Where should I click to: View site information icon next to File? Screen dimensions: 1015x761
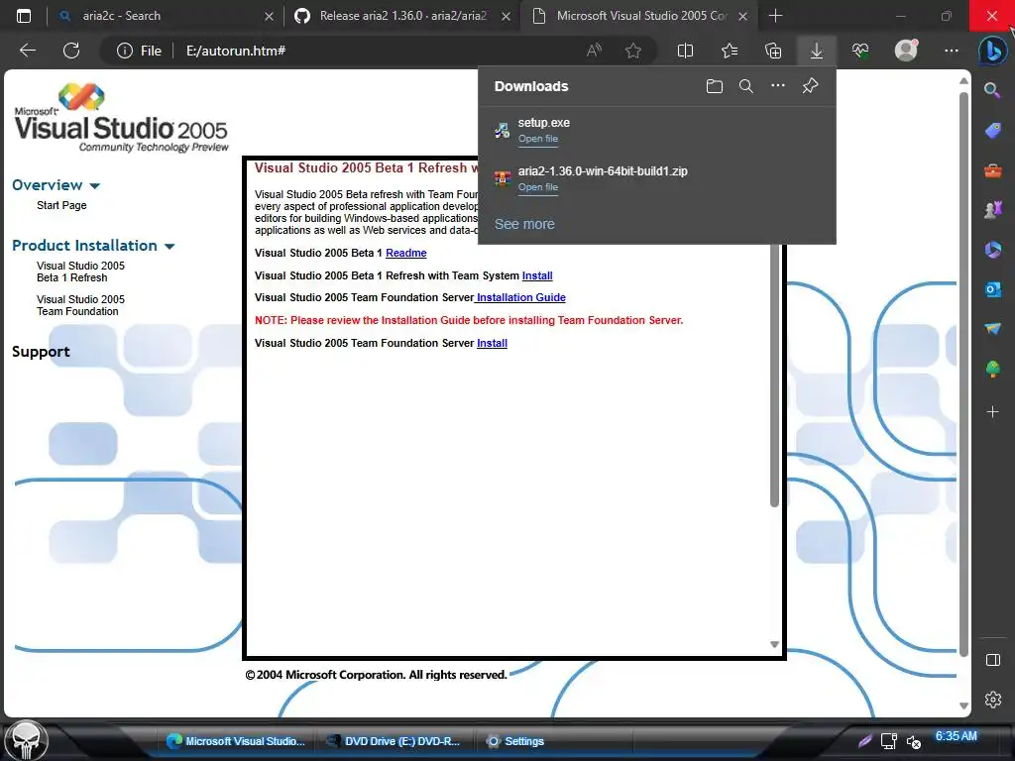pyautogui.click(x=124, y=51)
